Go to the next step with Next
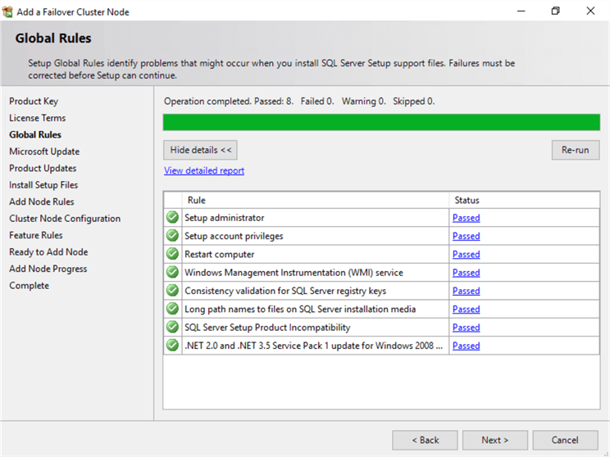 (495, 440)
